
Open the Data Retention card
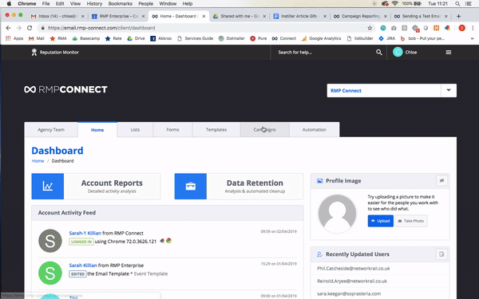239,186
